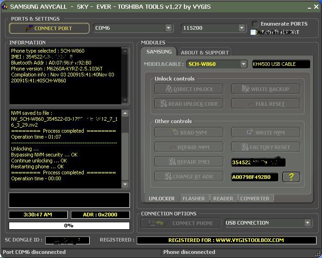Viewport: 322px width, 258px height.
Task: Click the Continue unlocking ... OK line
Action: (x=39, y=161)
